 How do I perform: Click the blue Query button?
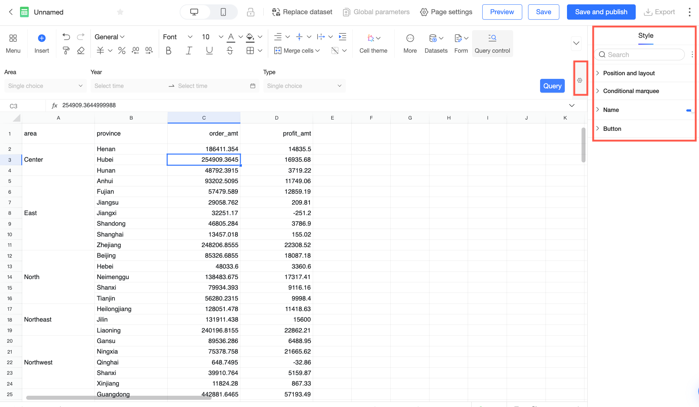[552, 86]
